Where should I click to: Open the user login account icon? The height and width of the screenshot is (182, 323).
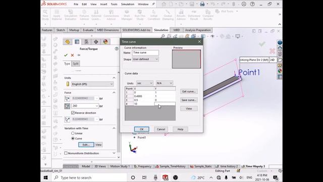pos(244,4)
